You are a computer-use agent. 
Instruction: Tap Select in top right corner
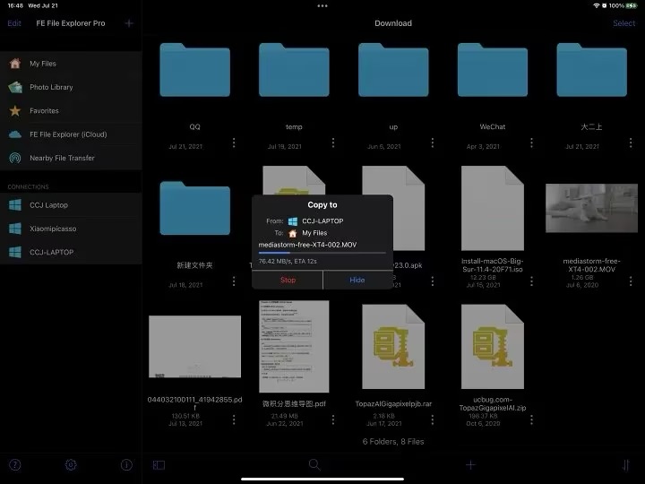point(623,23)
